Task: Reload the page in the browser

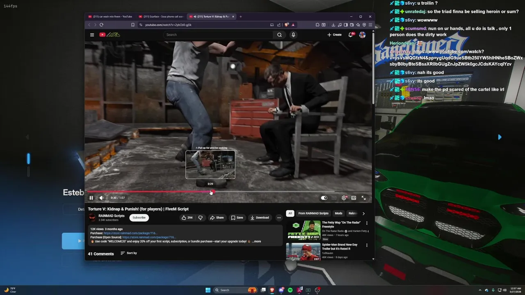Action: (x=101, y=25)
